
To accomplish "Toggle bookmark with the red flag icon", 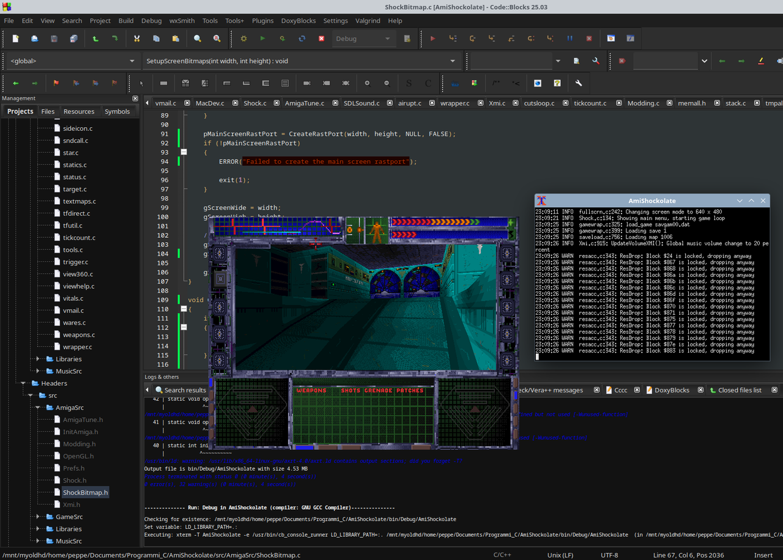I will tap(56, 83).
